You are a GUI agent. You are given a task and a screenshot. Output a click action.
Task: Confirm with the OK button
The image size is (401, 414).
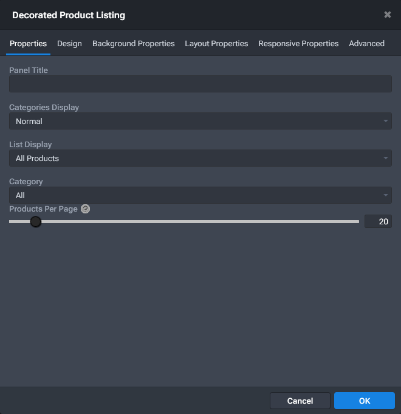tap(365, 401)
